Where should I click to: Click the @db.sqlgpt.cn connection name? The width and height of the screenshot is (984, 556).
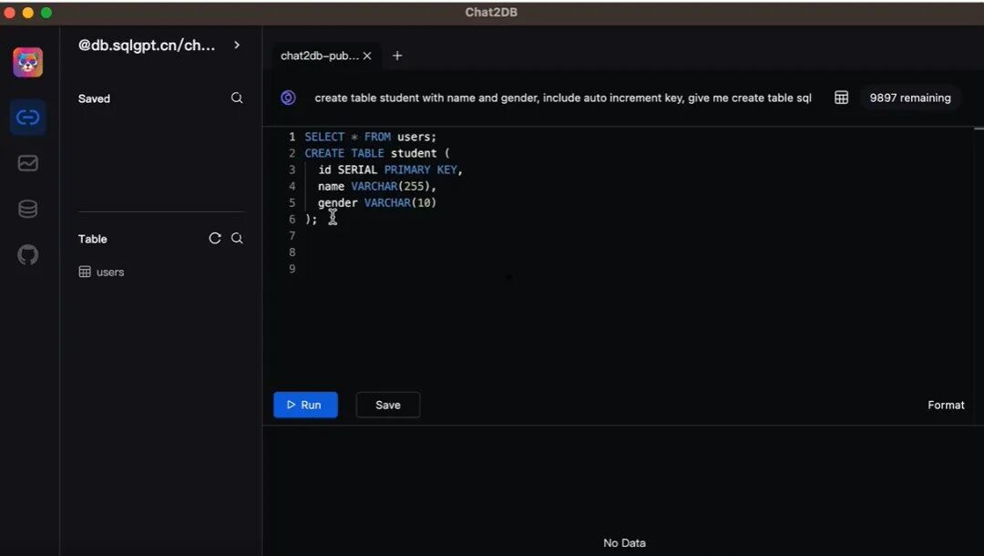146,46
